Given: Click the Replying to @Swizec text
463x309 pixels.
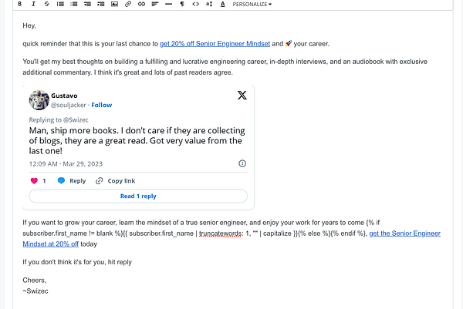Looking at the screenshot, I should pyautogui.click(x=59, y=119).
